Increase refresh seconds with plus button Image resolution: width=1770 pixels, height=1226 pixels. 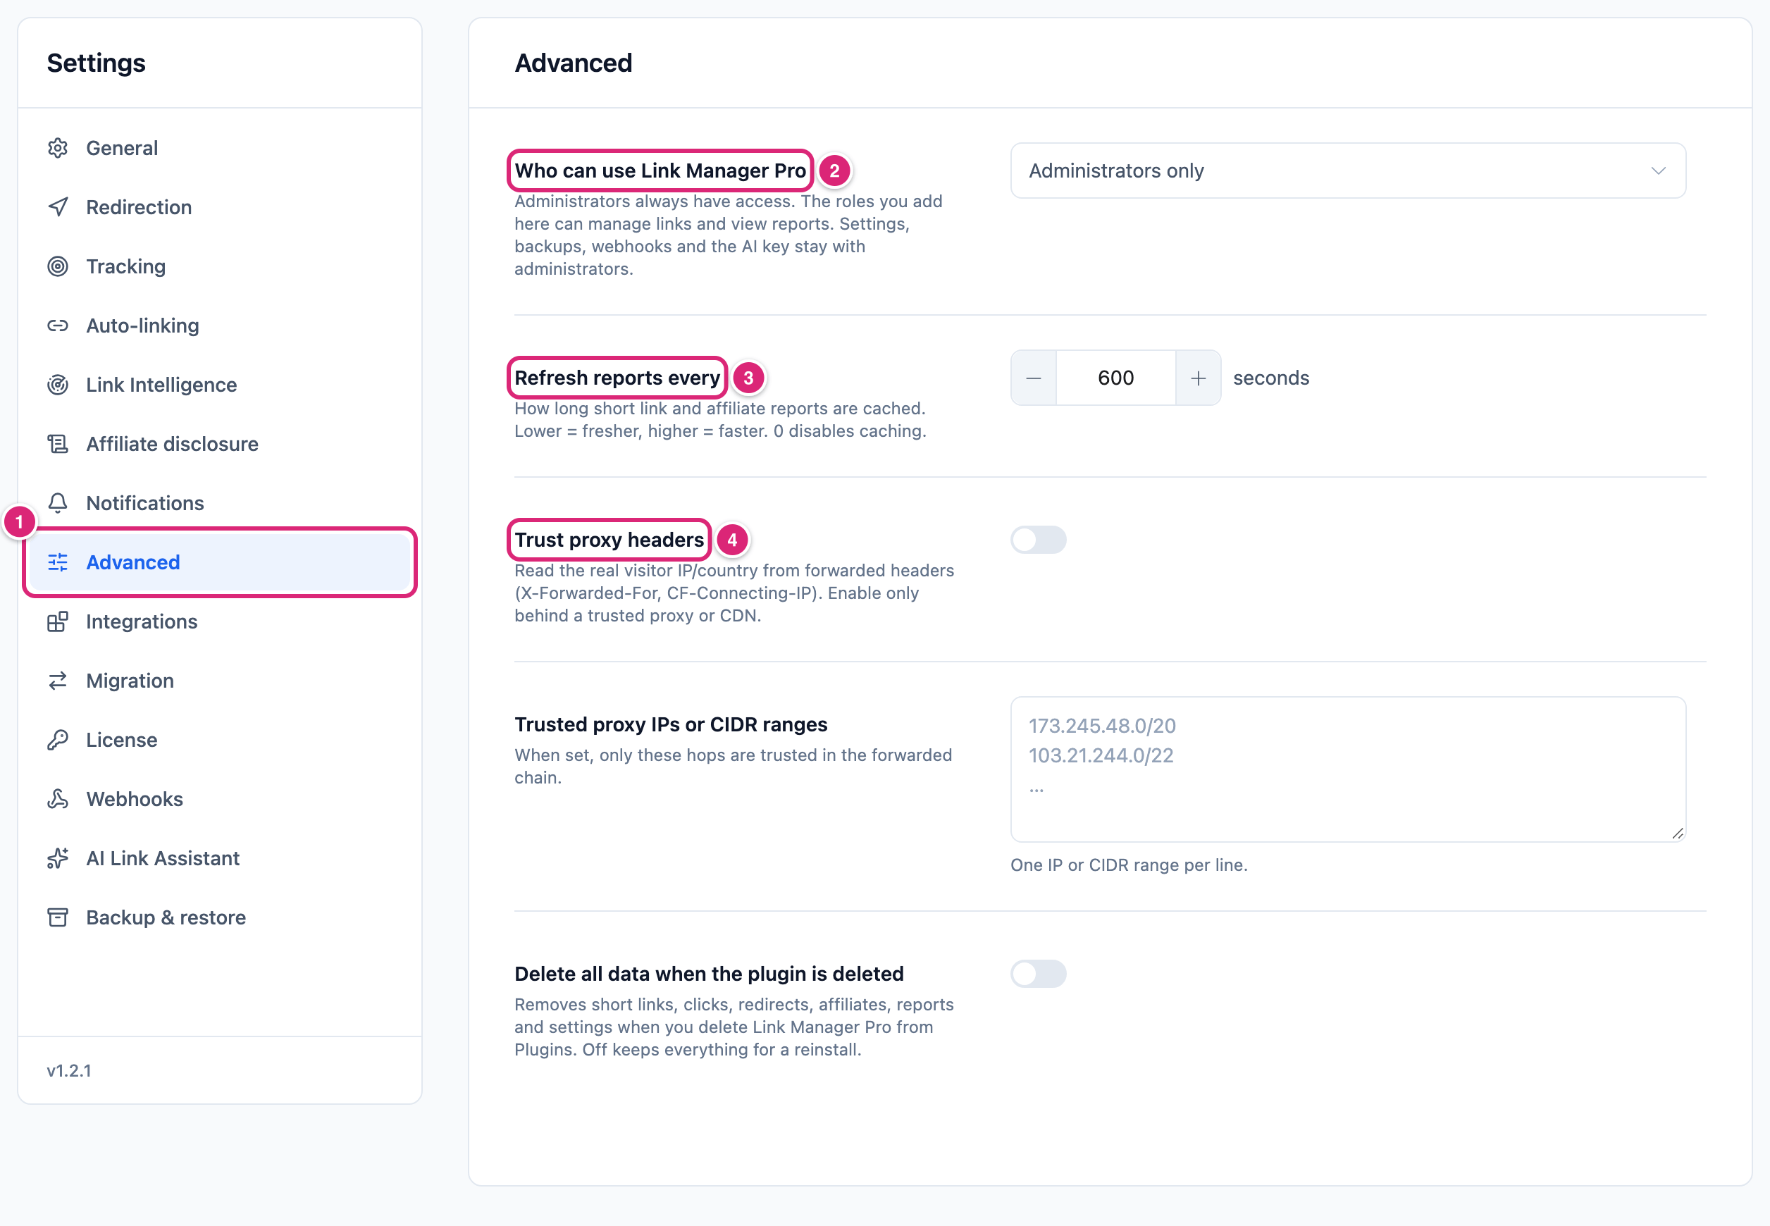click(1198, 377)
